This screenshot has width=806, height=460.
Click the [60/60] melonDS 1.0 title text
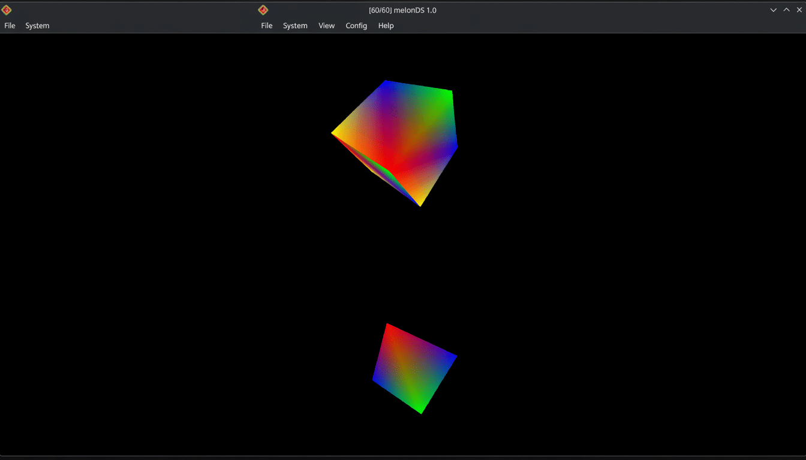(x=402, y=10)
